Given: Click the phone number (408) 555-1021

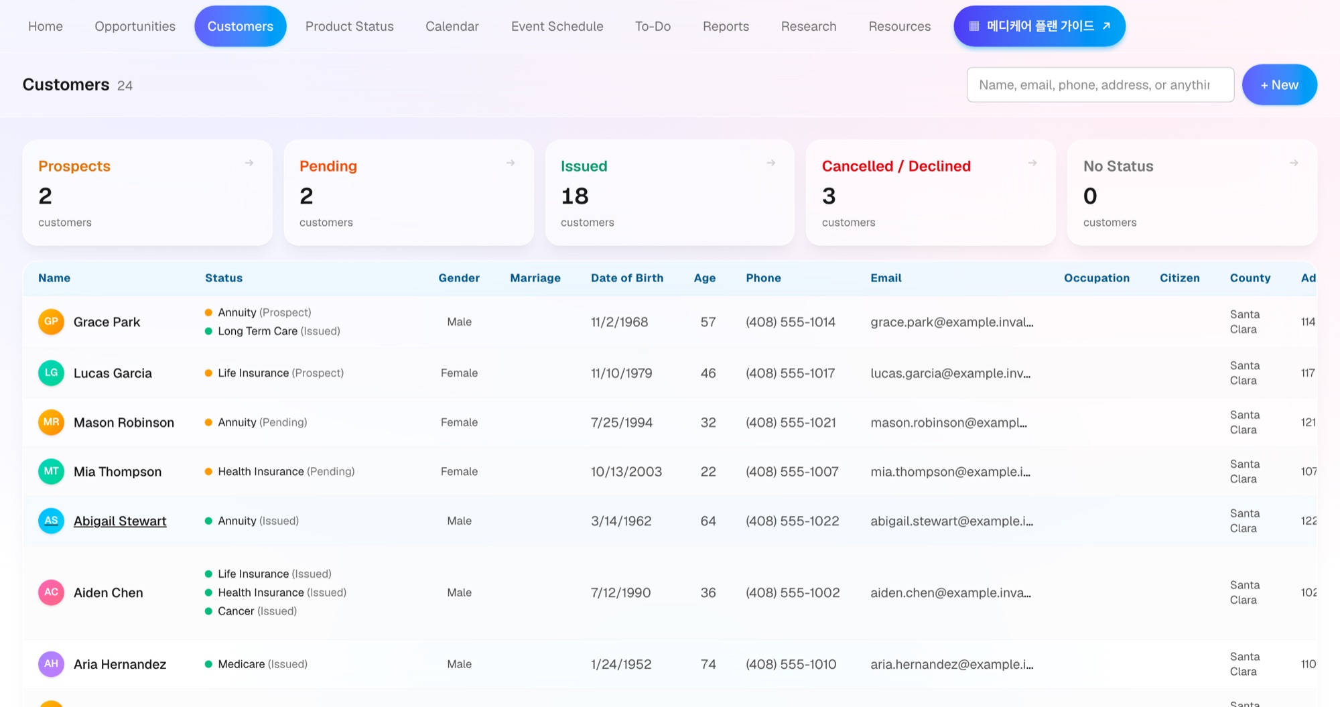Looking at the screenshot, I should (791, 422).
